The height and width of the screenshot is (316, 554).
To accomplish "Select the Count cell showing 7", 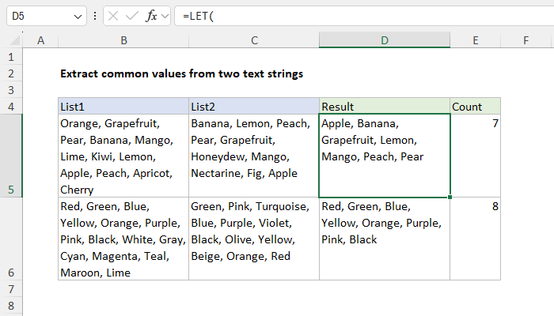I will tap(475, 156).
